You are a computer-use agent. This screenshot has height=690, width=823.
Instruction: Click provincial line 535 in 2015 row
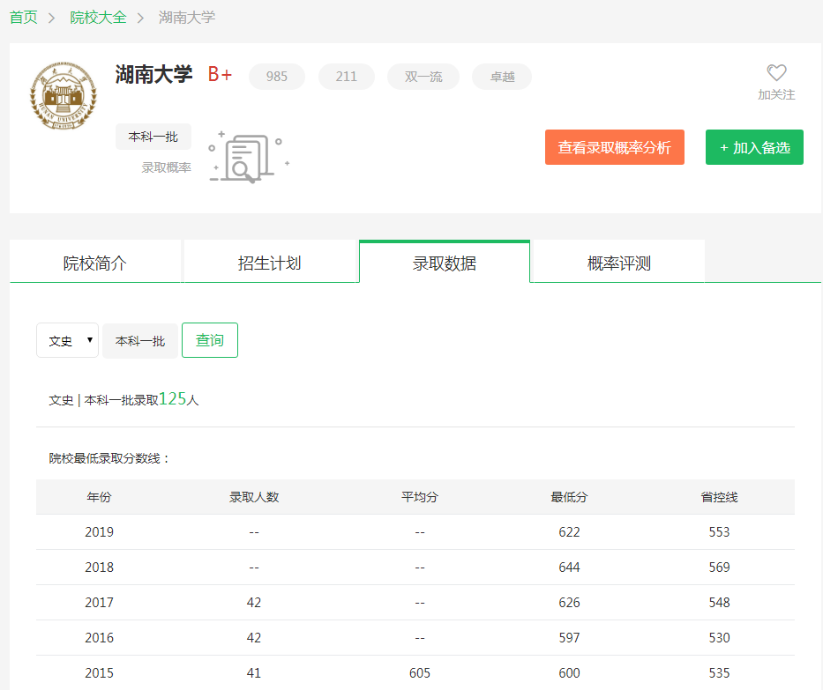[719, 672]
